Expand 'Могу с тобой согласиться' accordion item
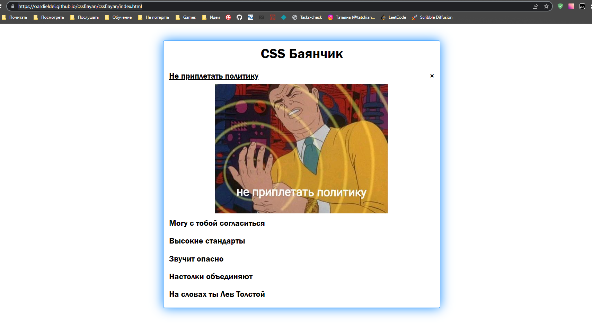This screenshot has width=592, height=327. click(217, 223)
